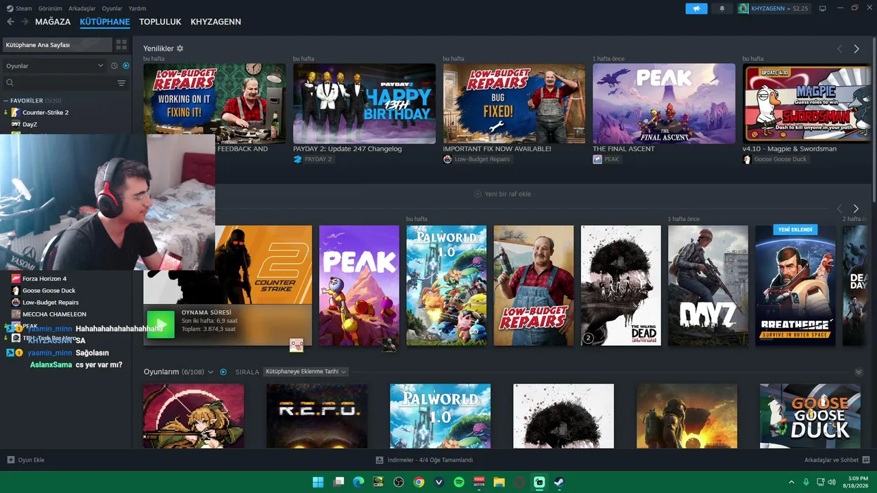Open OBS Studio from the taskbar
The image size is (877, 493).
(x=399, y=482)
